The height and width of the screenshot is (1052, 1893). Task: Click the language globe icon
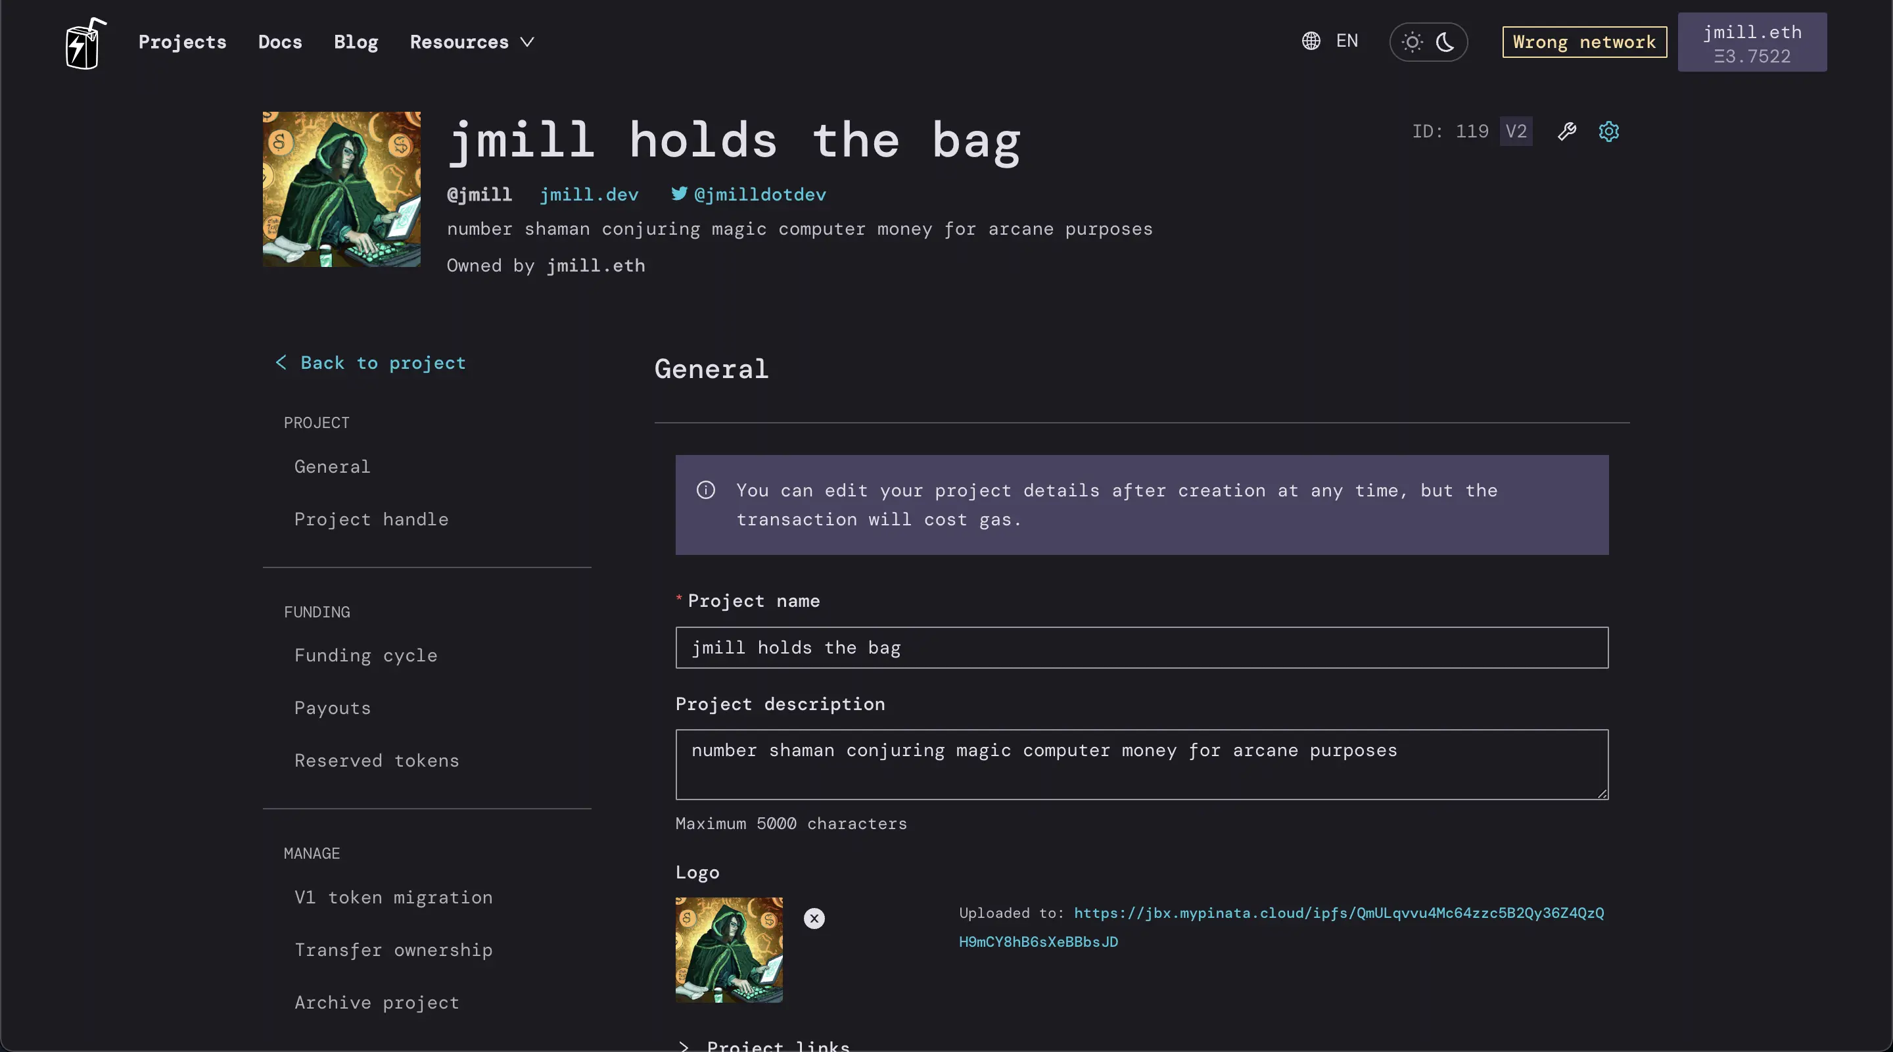point(1312,41)
